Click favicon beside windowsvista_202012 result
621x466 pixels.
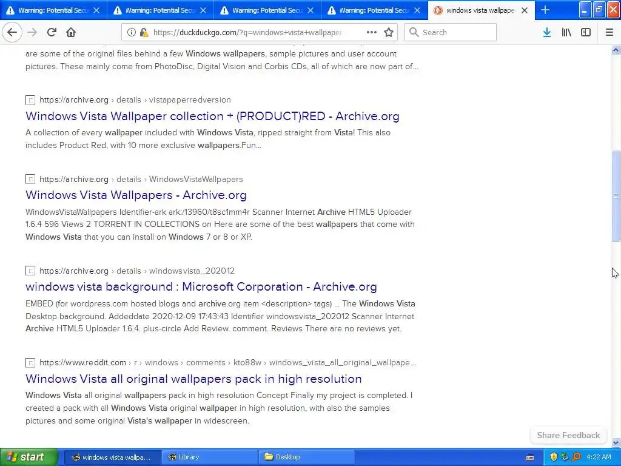tap(30, 271)
